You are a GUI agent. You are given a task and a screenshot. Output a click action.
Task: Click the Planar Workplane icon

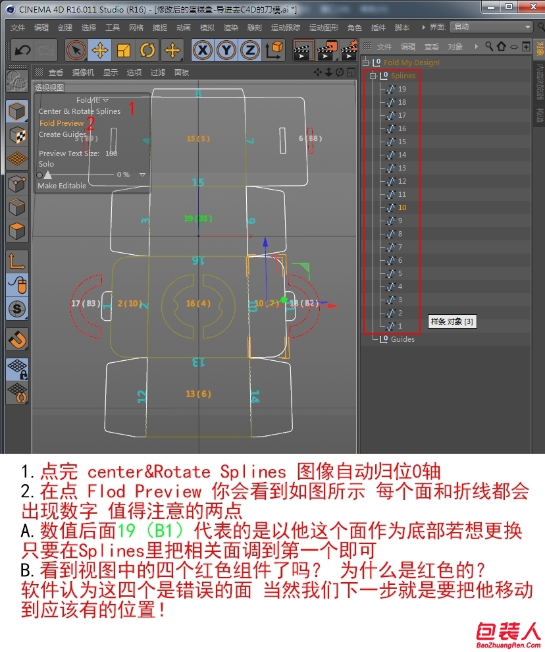pyautogui.click(x=17, y=393)
